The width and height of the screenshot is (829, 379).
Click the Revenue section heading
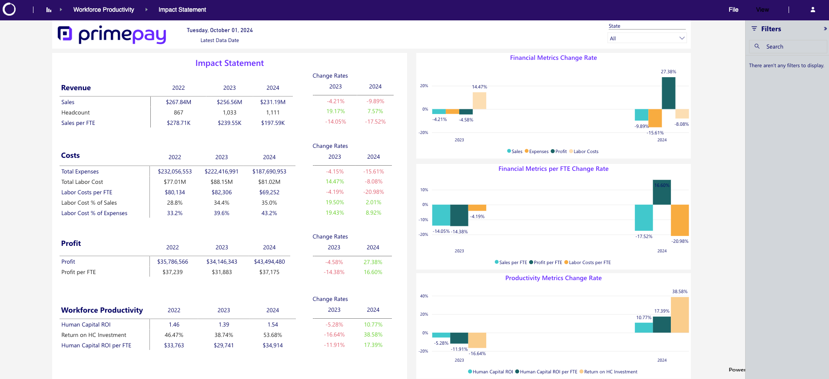click(x=76, y=88)
